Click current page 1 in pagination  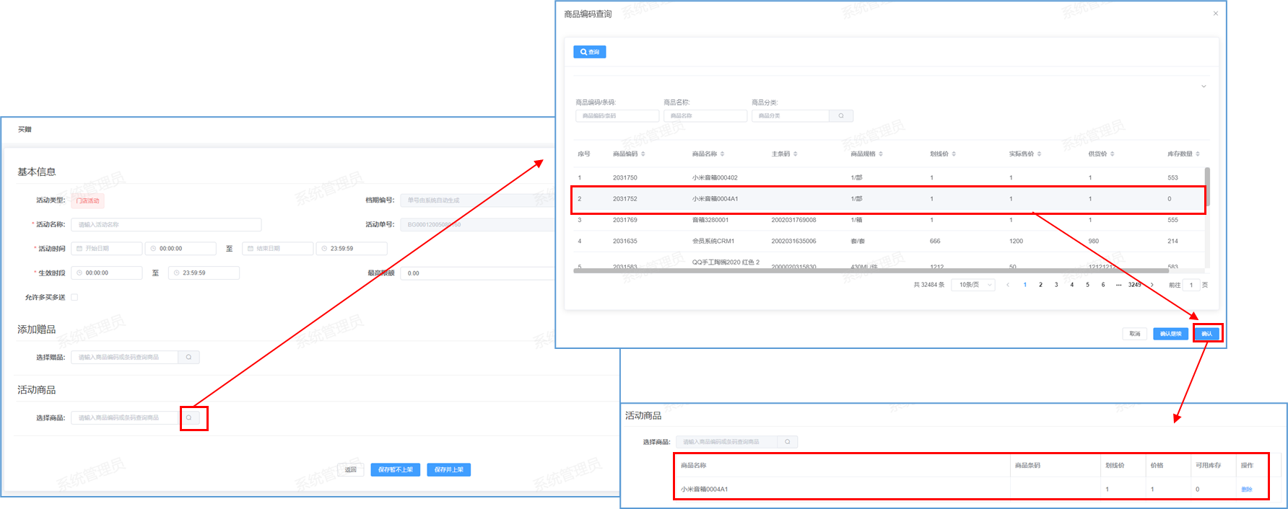pos(1024,285)
